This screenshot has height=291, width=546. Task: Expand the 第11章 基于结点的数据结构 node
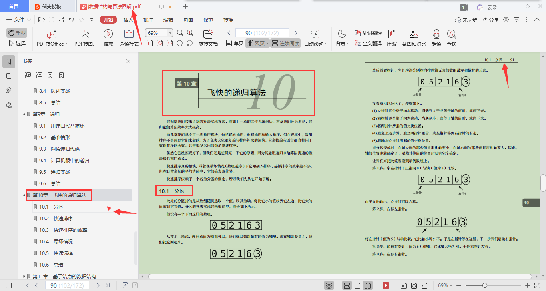coord(24,276)
